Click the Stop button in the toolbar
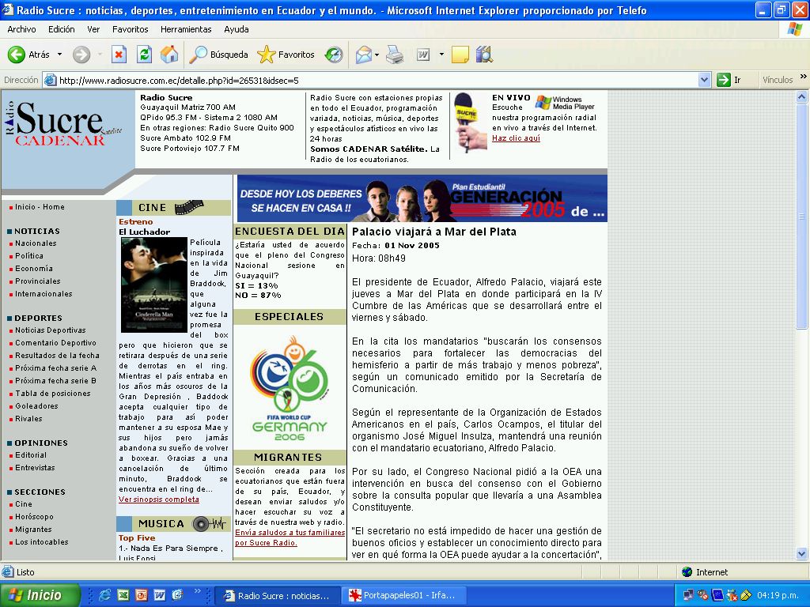The image size is (810, 607). (119, 55)
